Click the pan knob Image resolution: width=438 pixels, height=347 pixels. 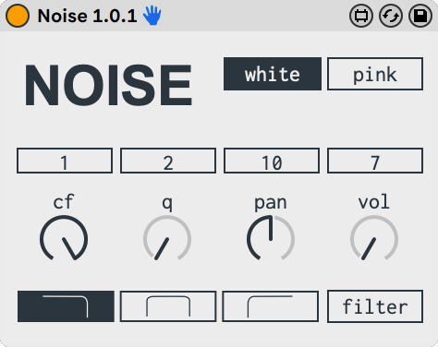(x=271, y=239)
